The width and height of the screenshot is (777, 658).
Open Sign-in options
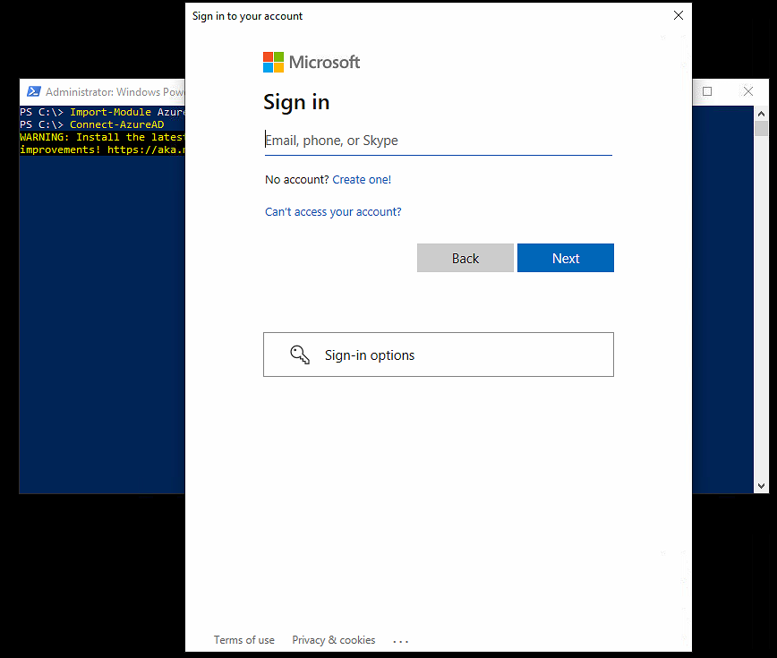tap(439, 355)
